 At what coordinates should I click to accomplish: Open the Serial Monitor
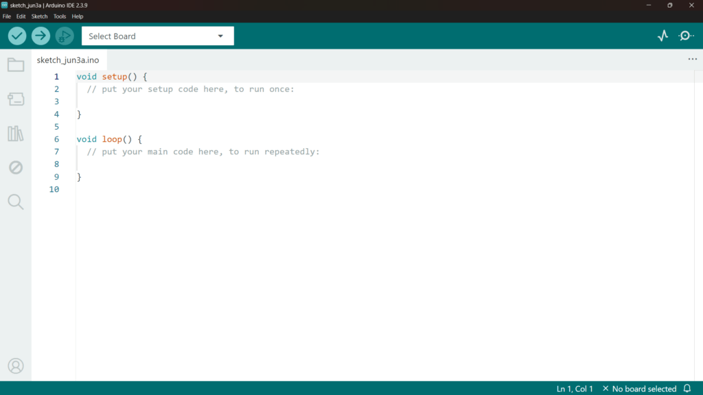(x=686, y=36)
